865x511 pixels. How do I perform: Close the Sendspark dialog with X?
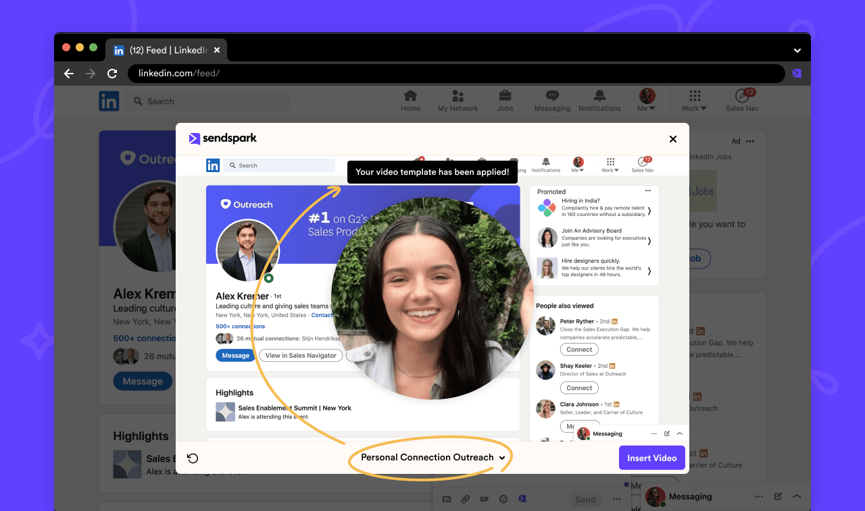pyautogui.click(x=673, y=139)
